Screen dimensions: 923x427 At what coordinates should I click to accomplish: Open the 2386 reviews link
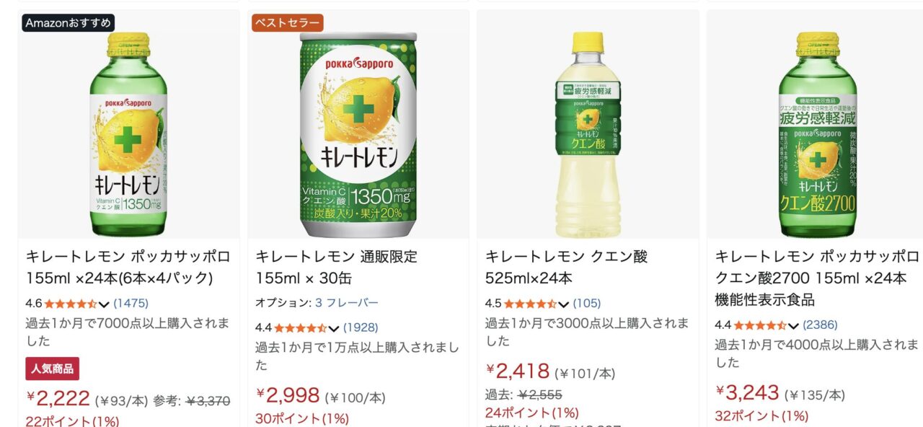820,325
